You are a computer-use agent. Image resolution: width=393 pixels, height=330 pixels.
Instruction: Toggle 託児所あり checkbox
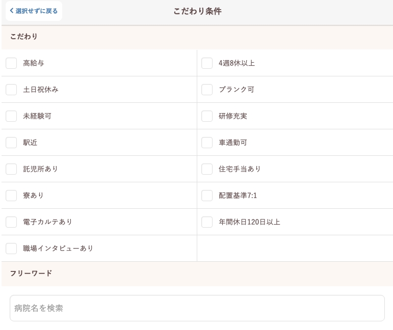click(x=11, y=169)
